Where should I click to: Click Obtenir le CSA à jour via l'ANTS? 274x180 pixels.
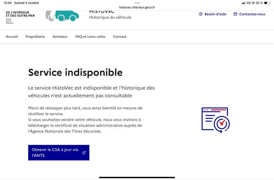tap(59, 153)
